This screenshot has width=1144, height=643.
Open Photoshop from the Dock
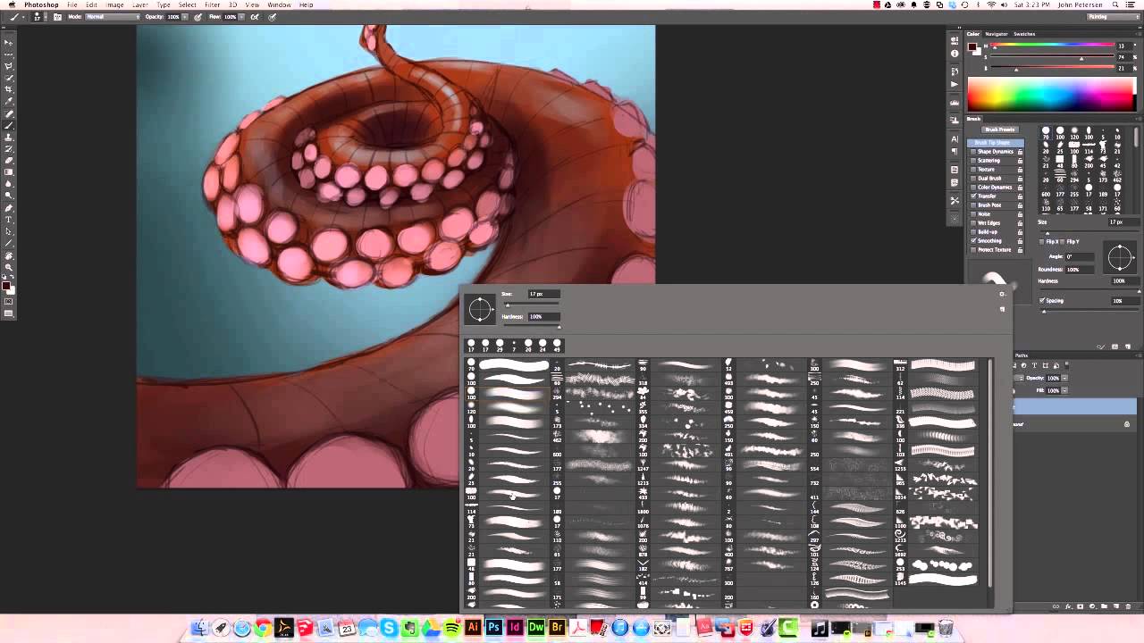pyautogui.click(x=493, y=628)
